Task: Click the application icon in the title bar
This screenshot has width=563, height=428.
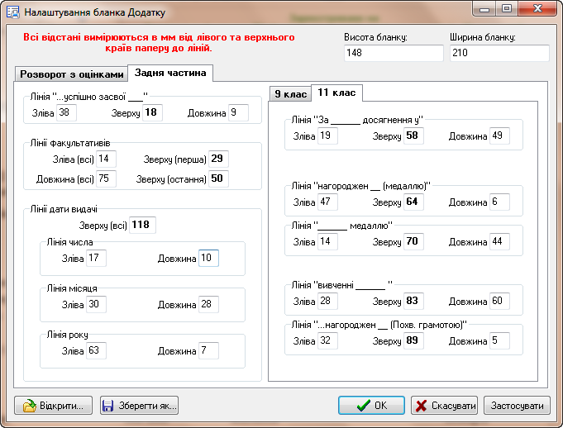Action: [13, 12]
